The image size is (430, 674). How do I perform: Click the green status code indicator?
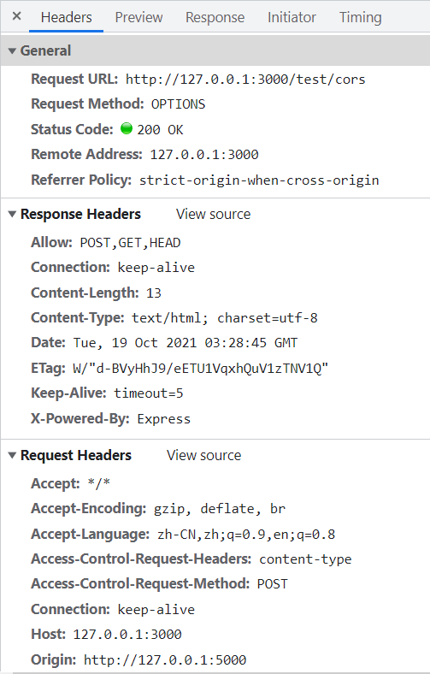click(x=127, y=128)
